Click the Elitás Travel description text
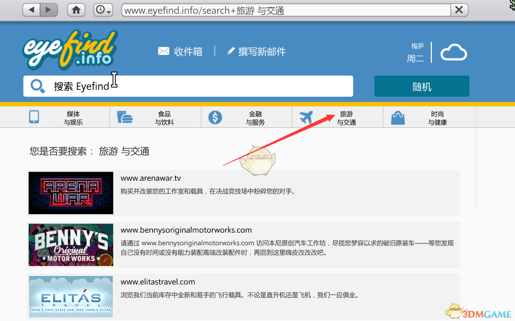Image resolution: width=515 pixels, height=321 pixels. click(241, 295)
